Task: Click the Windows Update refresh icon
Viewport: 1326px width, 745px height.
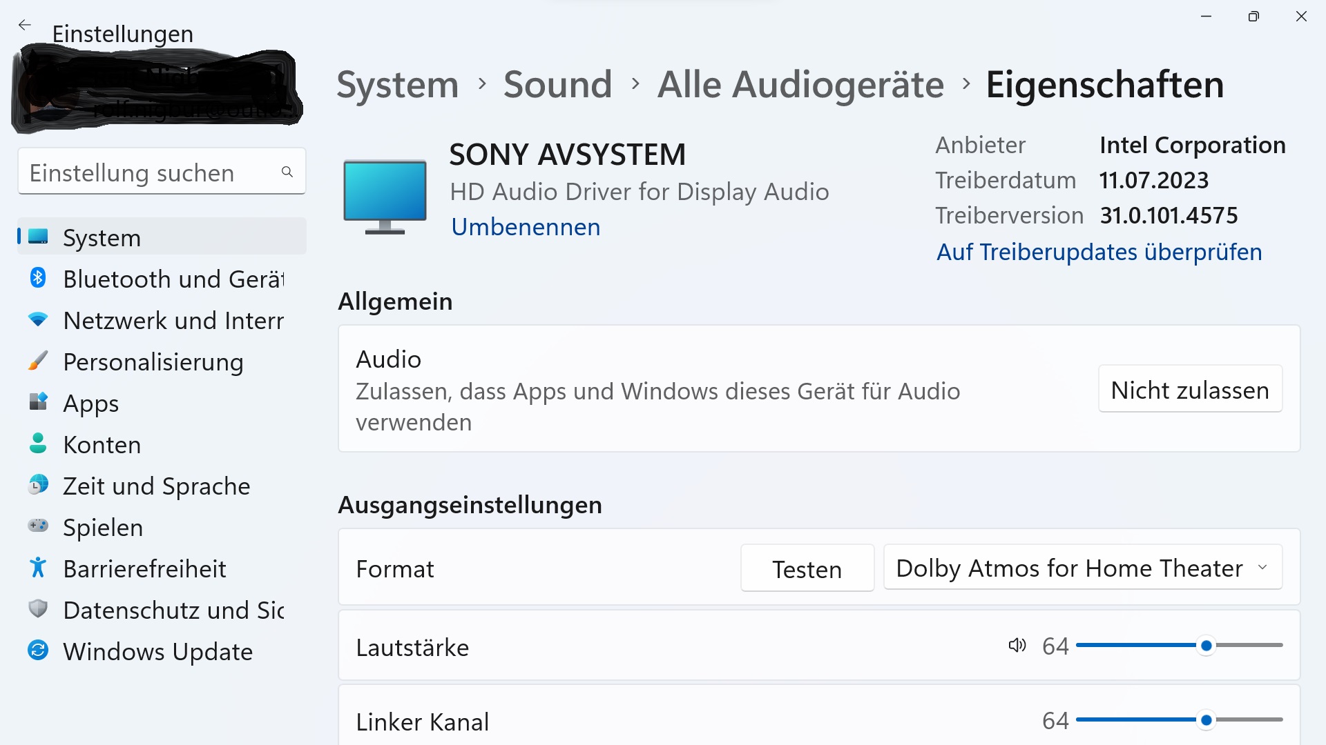Action: point(38,650)
